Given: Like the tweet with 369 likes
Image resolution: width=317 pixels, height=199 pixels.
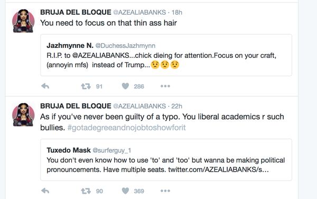Looking at the screenshot, I should click(x=125, y=191).
